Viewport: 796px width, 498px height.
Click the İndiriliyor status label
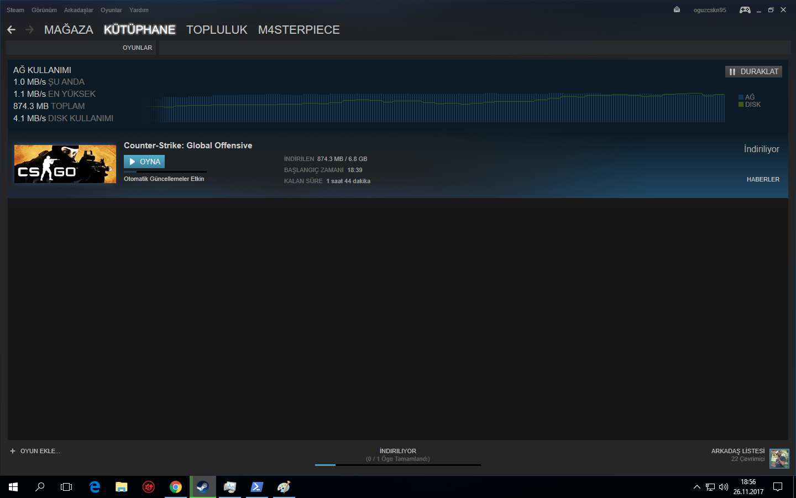coord(761,149)
